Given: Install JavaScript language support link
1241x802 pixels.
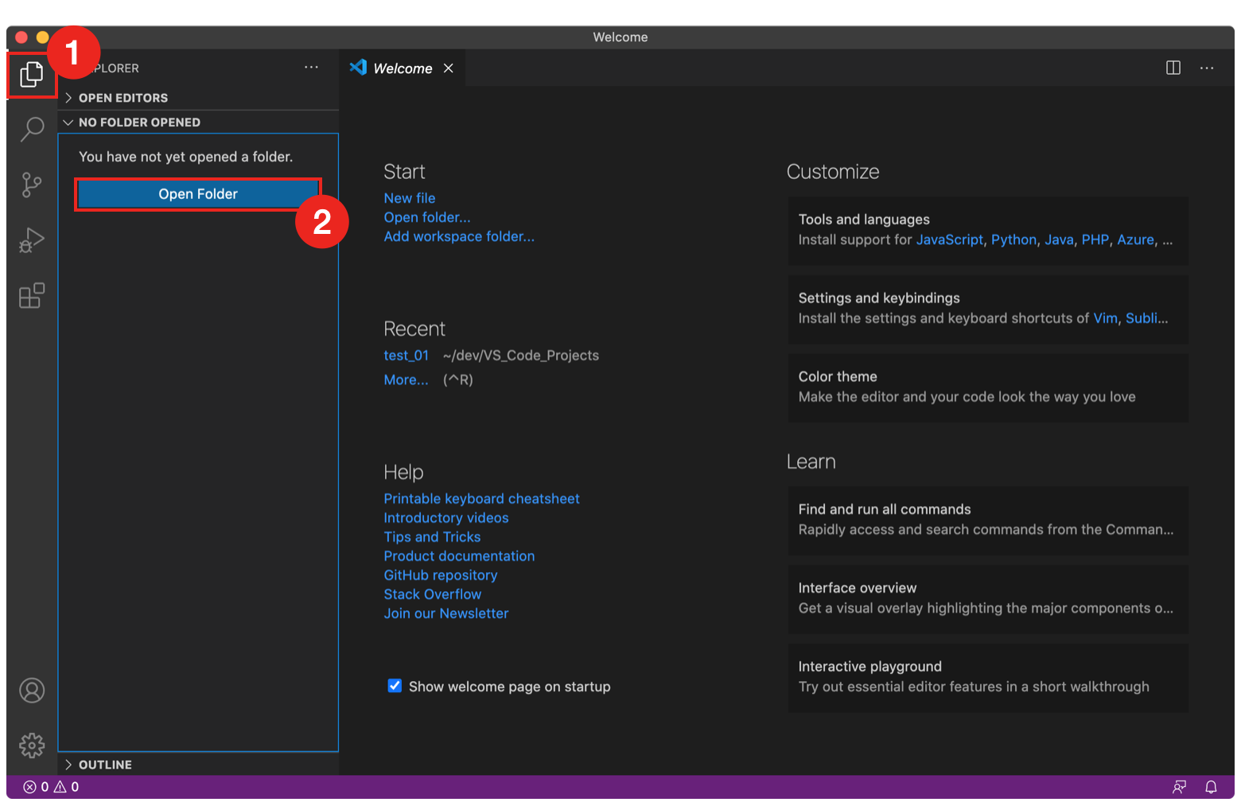Looking at the screenshot, I should click(950, 239).
